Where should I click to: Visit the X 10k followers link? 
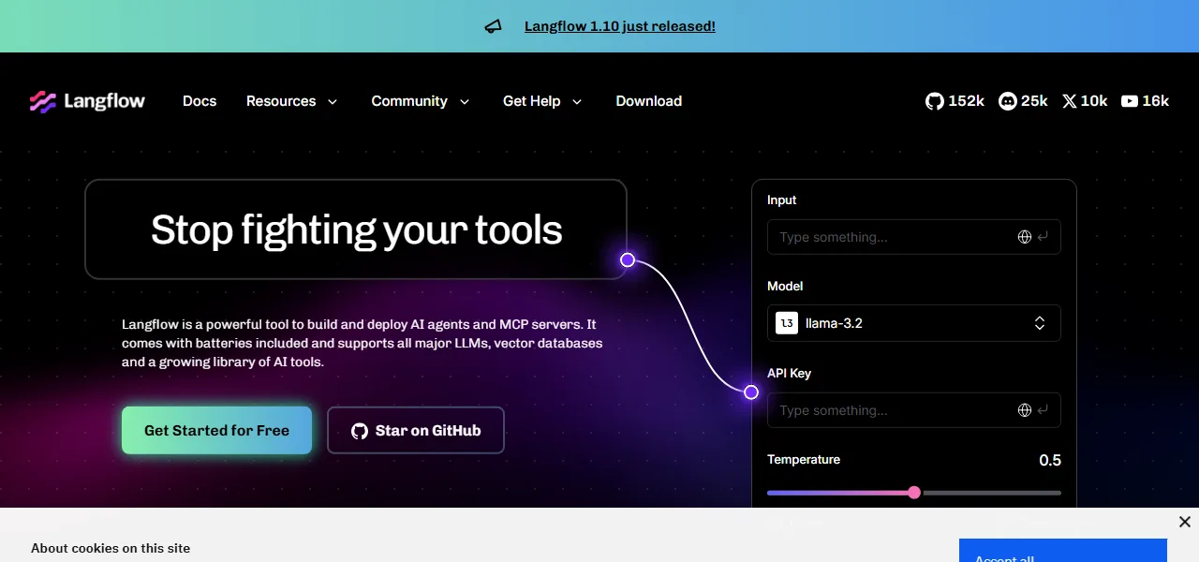pos(1085,101)
